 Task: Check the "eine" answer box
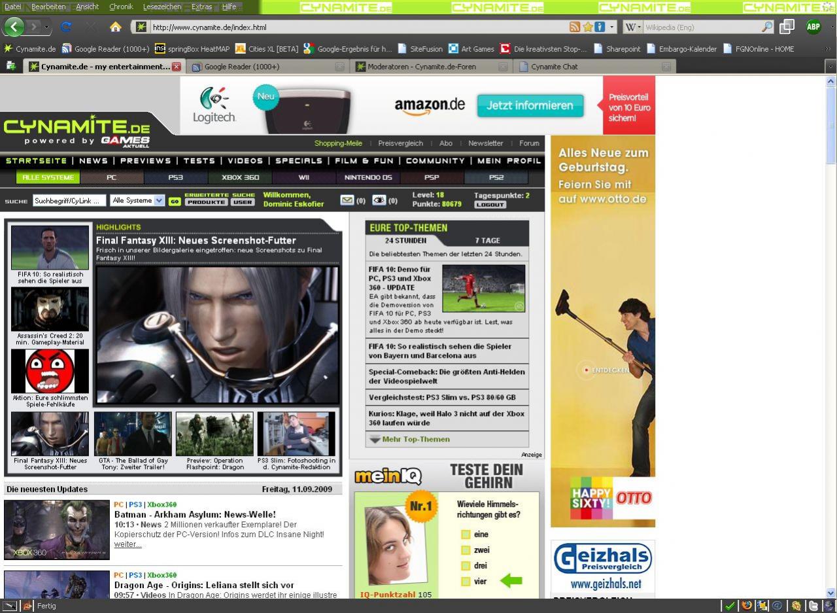click(466, 534)
